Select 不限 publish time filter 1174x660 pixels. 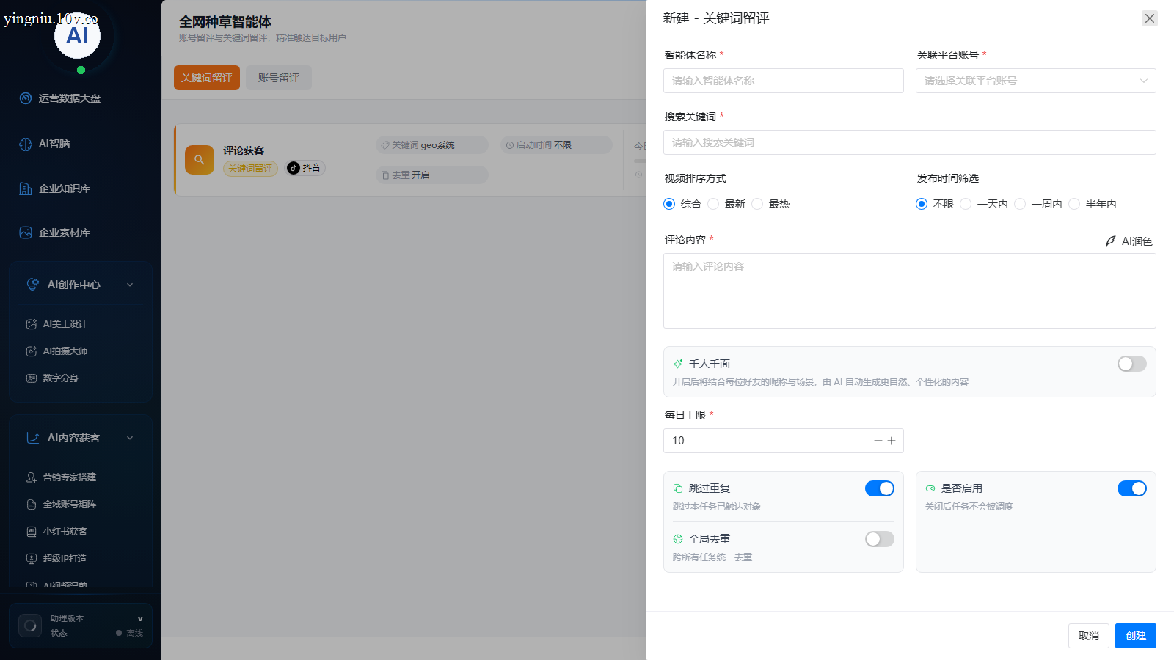pos(922,204)
